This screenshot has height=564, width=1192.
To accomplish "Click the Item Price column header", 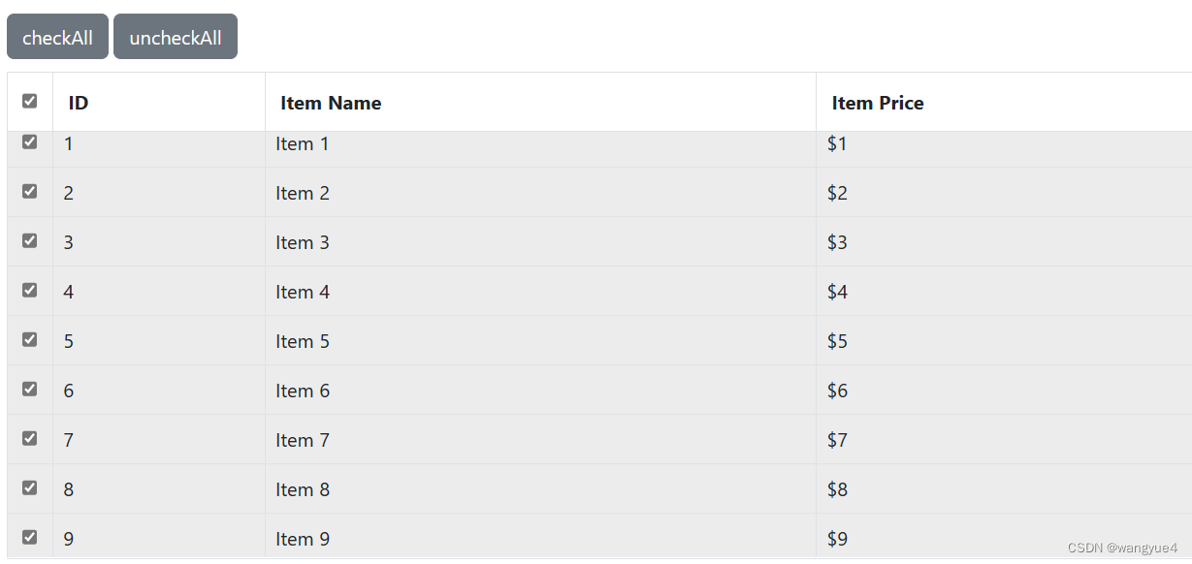I will coord(877,102).
